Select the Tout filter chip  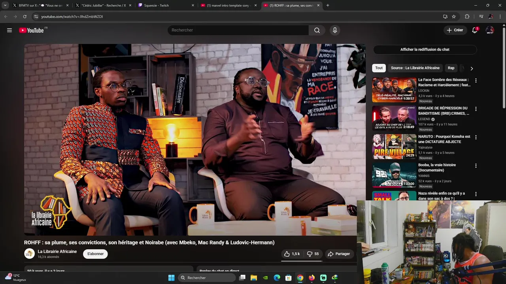click(379, 68)
